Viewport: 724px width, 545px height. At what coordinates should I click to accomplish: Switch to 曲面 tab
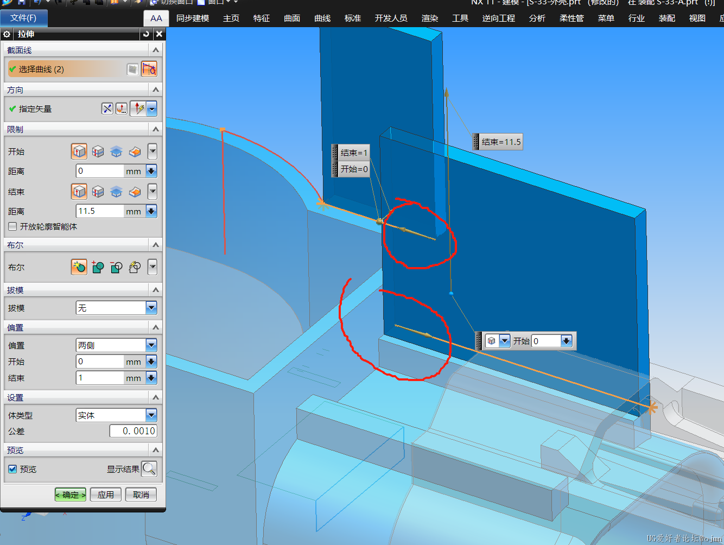[x=292, y=18]
